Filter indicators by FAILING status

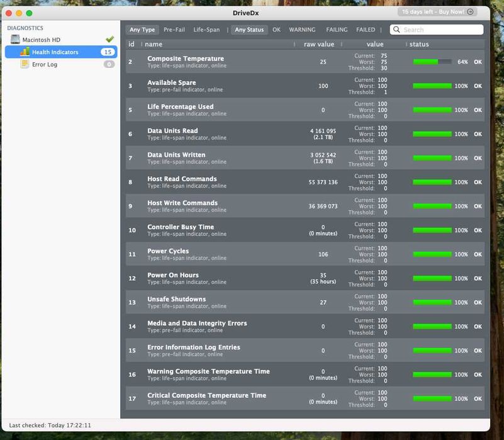(337, 30)
